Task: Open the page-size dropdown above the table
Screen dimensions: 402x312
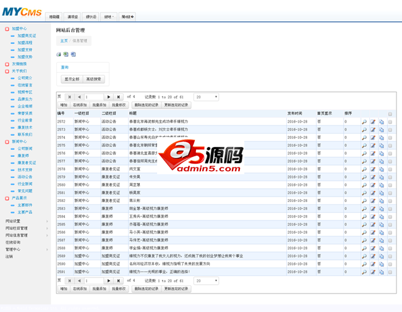Action: [x=207, y=97]
